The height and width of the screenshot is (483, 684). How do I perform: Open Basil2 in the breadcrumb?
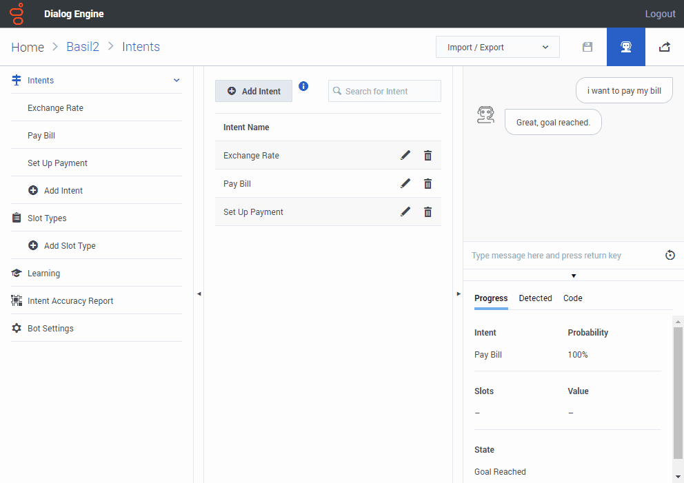tap(83, 47)
